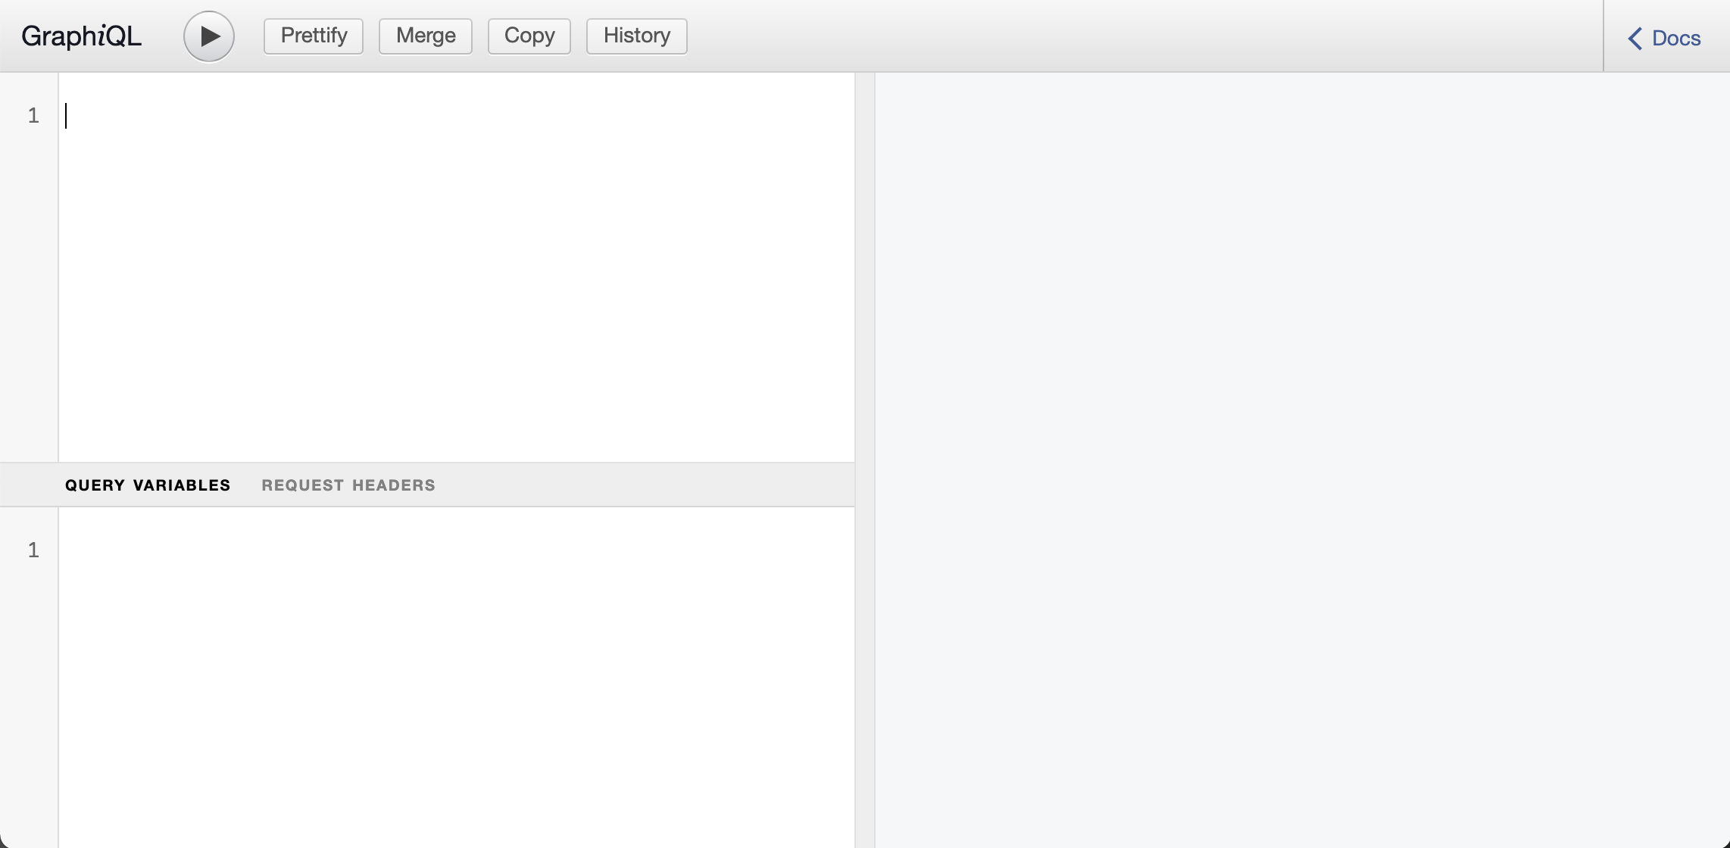The width and height of the screenshot is (1730, 848).
Task: Click line number 1 in variables gutter
Action: [x=33, y=550]
